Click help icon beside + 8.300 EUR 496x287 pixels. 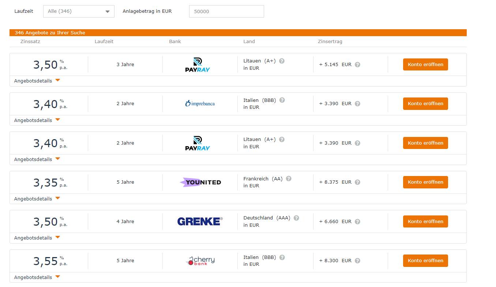357,261
